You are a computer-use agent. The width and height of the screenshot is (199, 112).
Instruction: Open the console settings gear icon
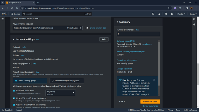coord(172,14)
